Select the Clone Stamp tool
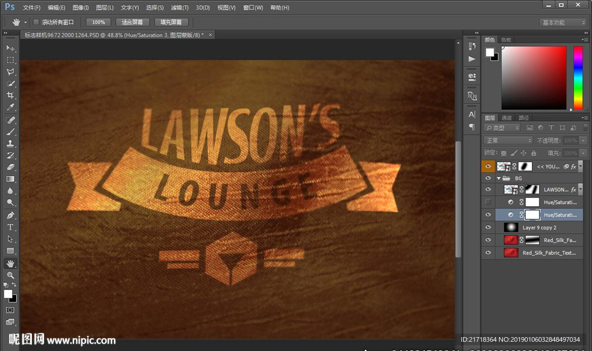592x351 pixels. click(10, 144)
